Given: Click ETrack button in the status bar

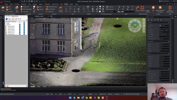Looking at the screenshot, I should tap(70, 94).
